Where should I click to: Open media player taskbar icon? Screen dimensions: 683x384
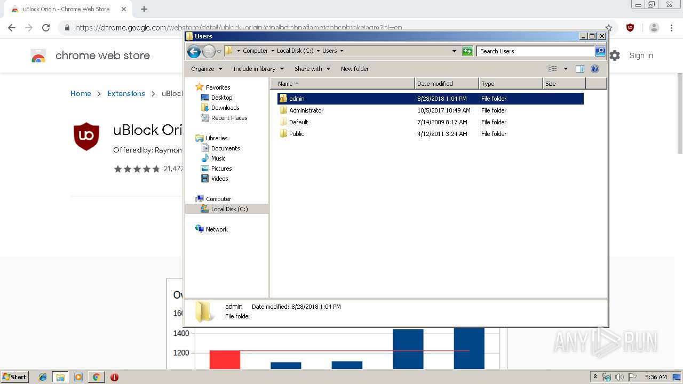[78, 377]
